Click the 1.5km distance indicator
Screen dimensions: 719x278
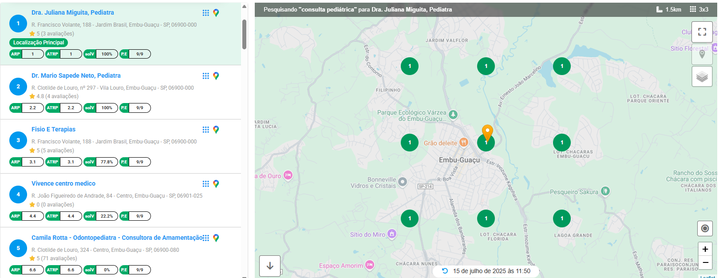[669, 9]
